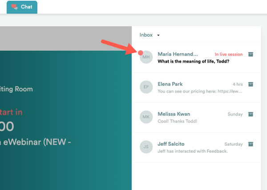267x190 pixels.
Task: Open the Chat tab
Action: 22,7
